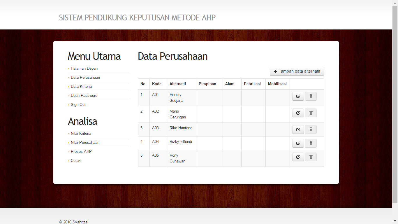Click the name Rony Gunawan
This screenshot has height=224, width=398.
(x=177, y=158)
